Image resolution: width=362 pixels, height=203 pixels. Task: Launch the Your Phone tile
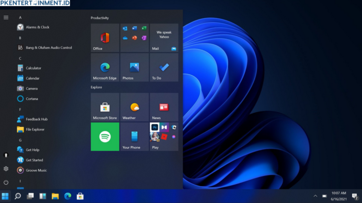[x=134, y=137]
